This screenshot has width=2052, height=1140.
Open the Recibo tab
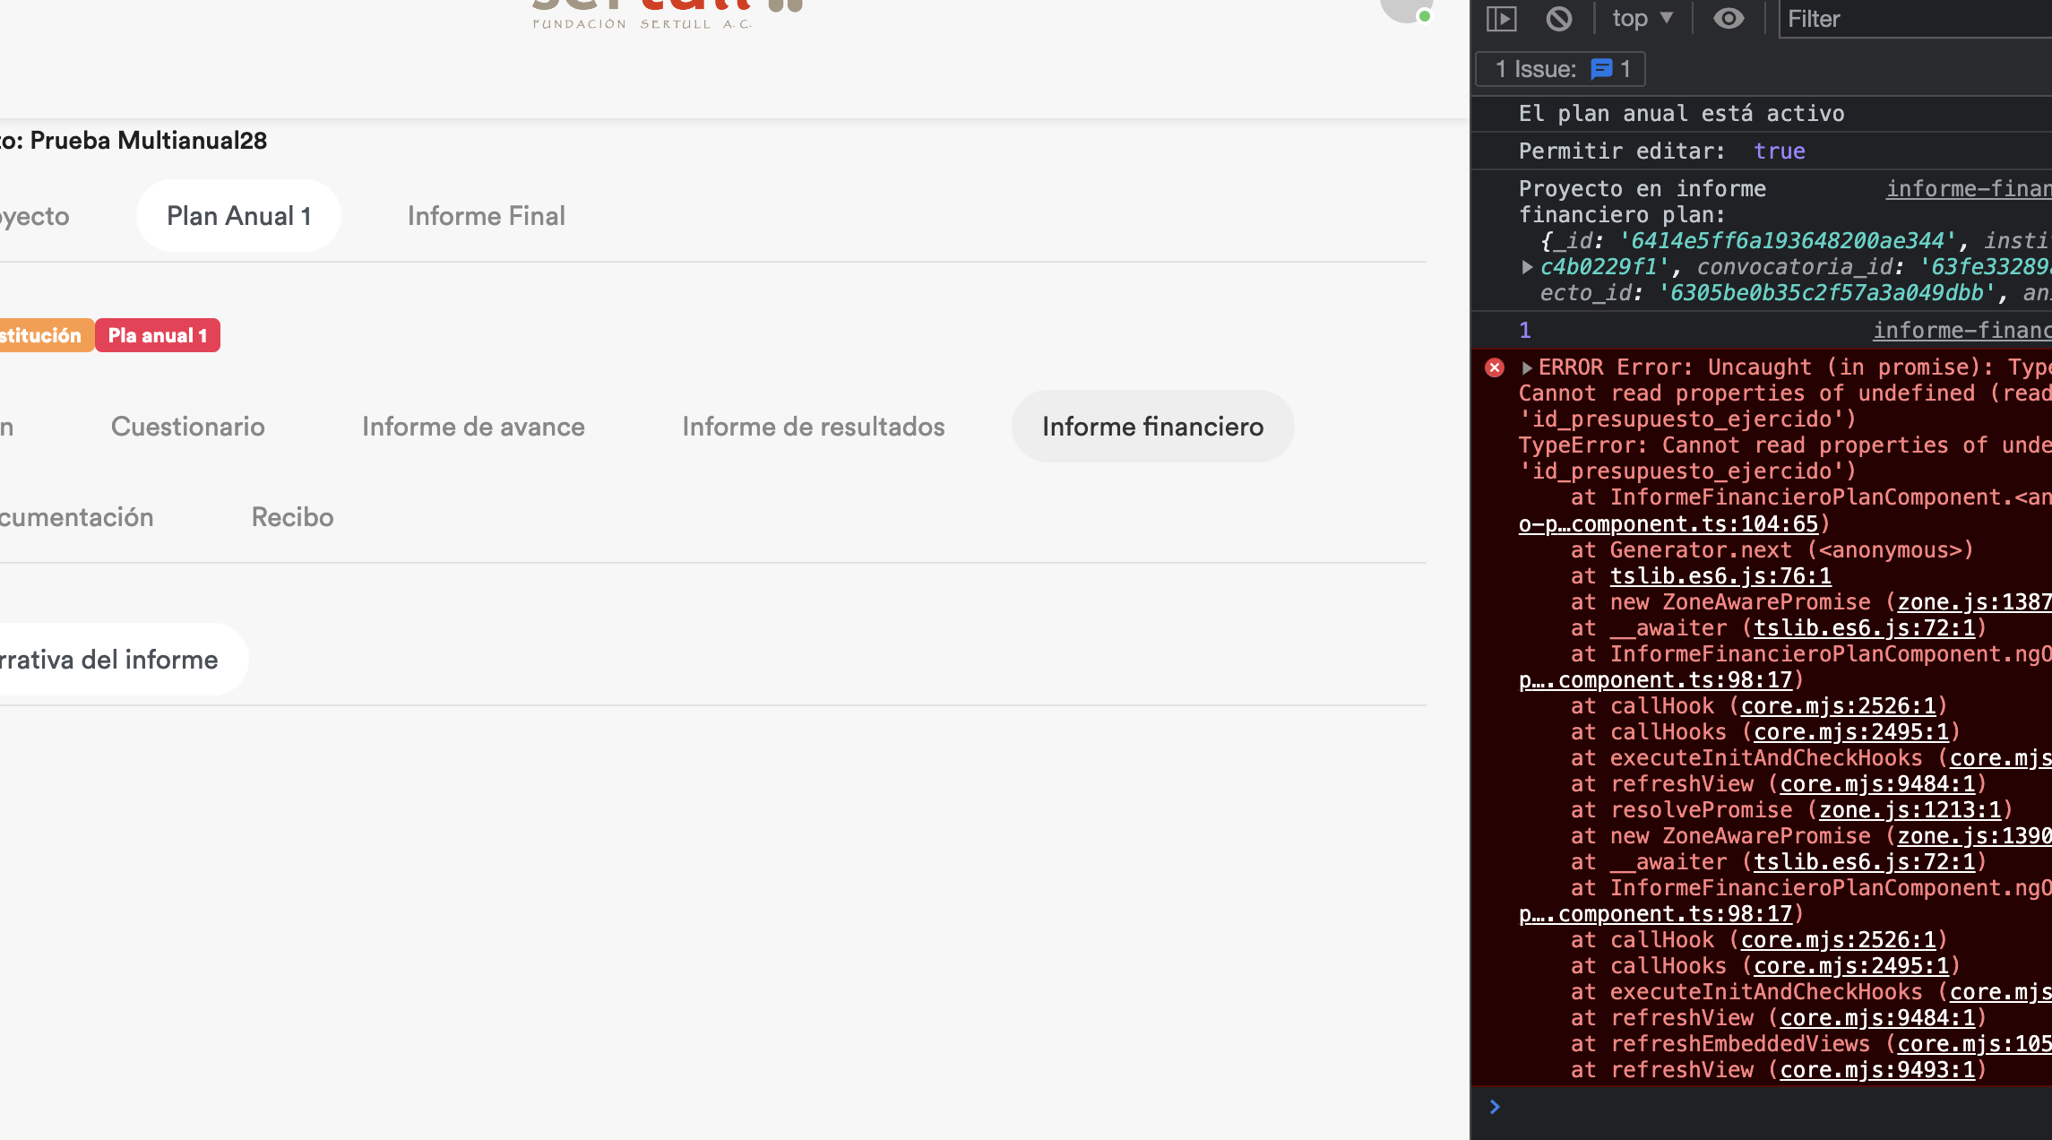(x=292, y=517)
